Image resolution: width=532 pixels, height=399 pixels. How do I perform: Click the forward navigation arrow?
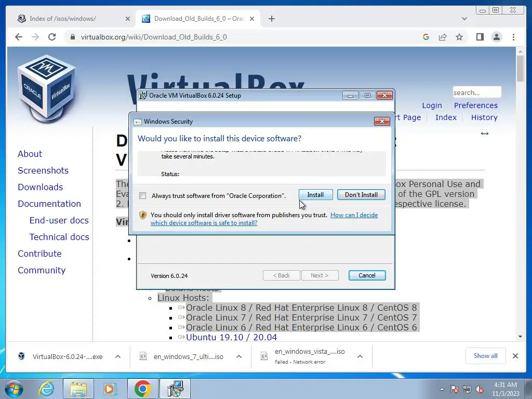click(x=35, y=37)
